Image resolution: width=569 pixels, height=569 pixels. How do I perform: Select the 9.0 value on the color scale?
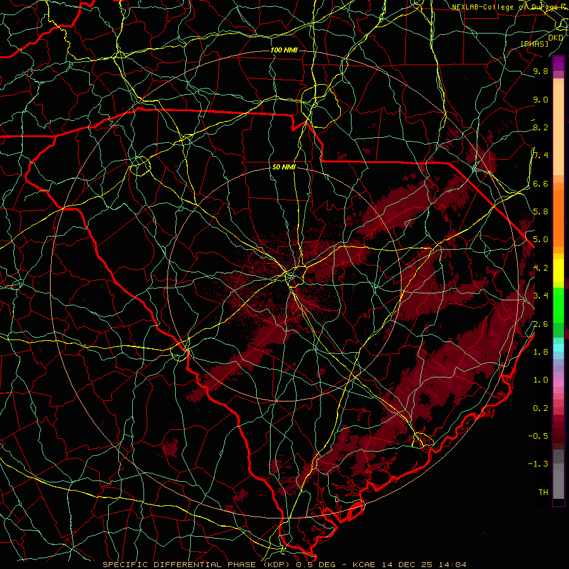pos(541,99)
